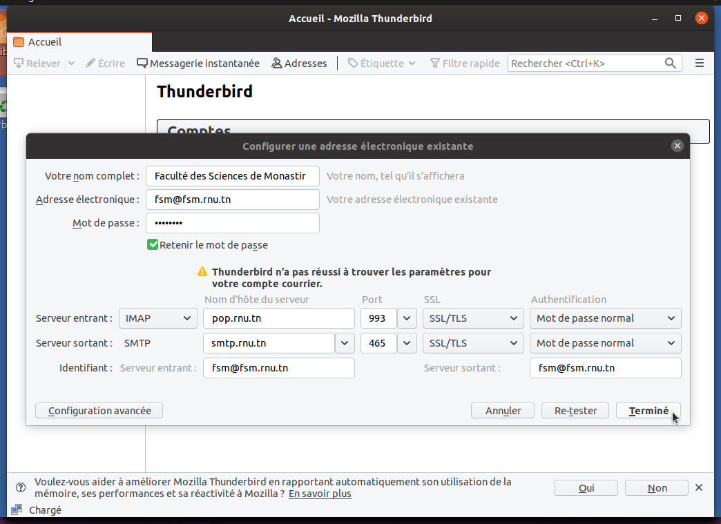Click the Accueil tab folder icon

(x=19, y=42)
